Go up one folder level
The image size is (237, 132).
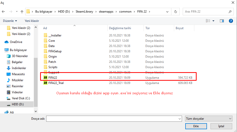pyautogui.click(x=22, y=12)
